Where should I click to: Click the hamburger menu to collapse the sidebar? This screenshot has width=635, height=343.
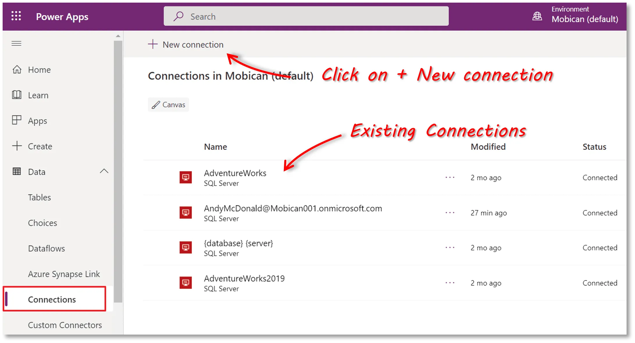(x=16, y=44)
